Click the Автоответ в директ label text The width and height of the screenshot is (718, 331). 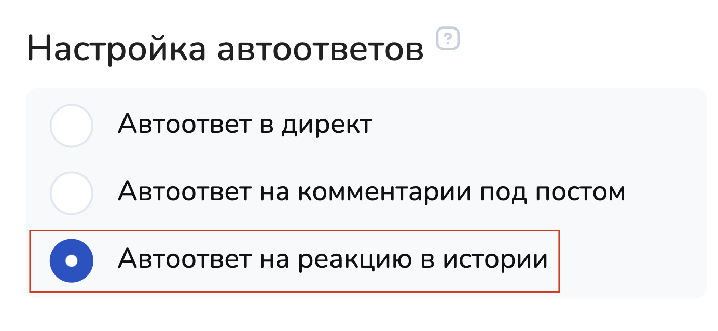245,125
